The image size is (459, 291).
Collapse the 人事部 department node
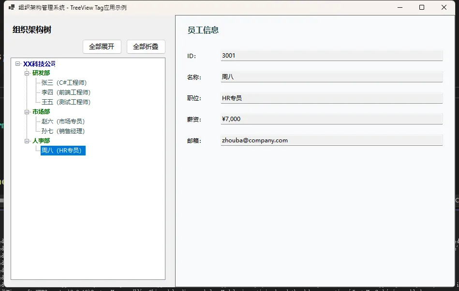click(27, 141)
